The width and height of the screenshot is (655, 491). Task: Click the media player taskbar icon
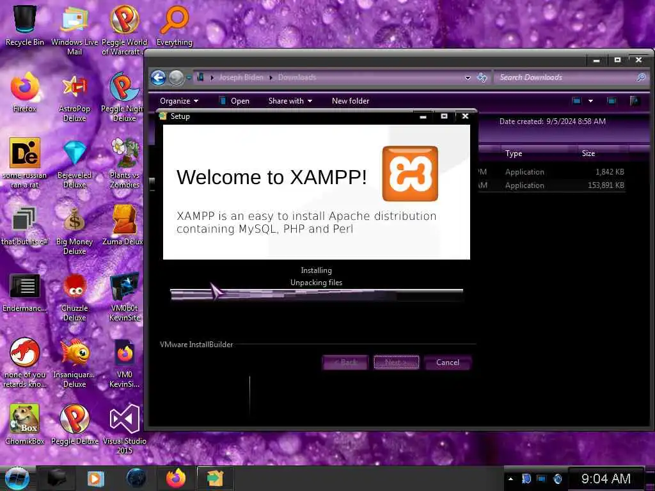[95, 478]
